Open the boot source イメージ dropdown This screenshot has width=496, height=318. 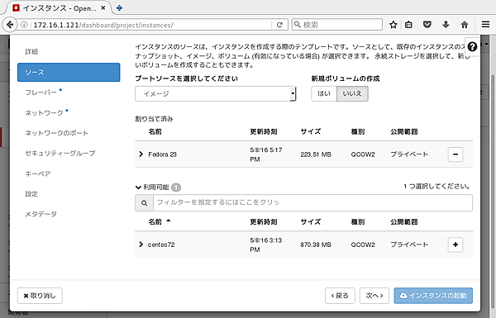pyautogui.click(x=216, y=94)
